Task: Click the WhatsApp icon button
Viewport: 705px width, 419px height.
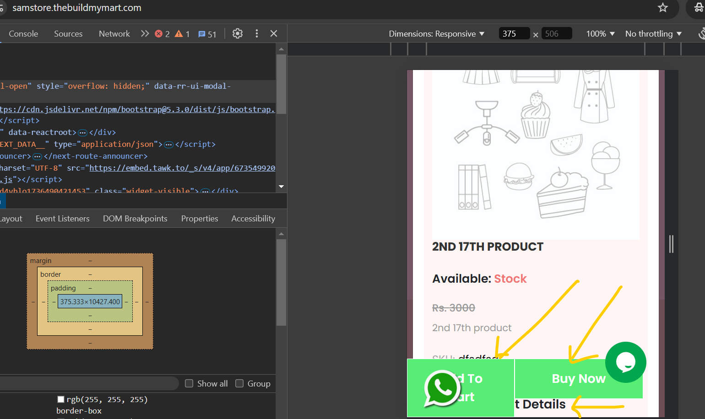Action: [x=441, y=388]
